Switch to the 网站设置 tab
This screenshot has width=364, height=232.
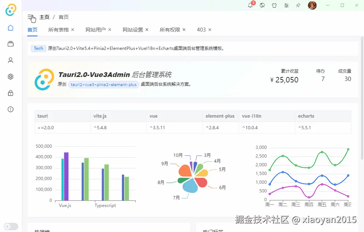click(133, 30)
